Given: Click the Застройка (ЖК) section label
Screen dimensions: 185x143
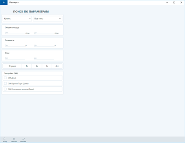Looking at the screenshot, I should coord(11,73).
